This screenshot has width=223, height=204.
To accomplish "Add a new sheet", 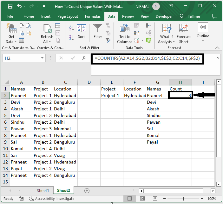I will pos(87,191).
